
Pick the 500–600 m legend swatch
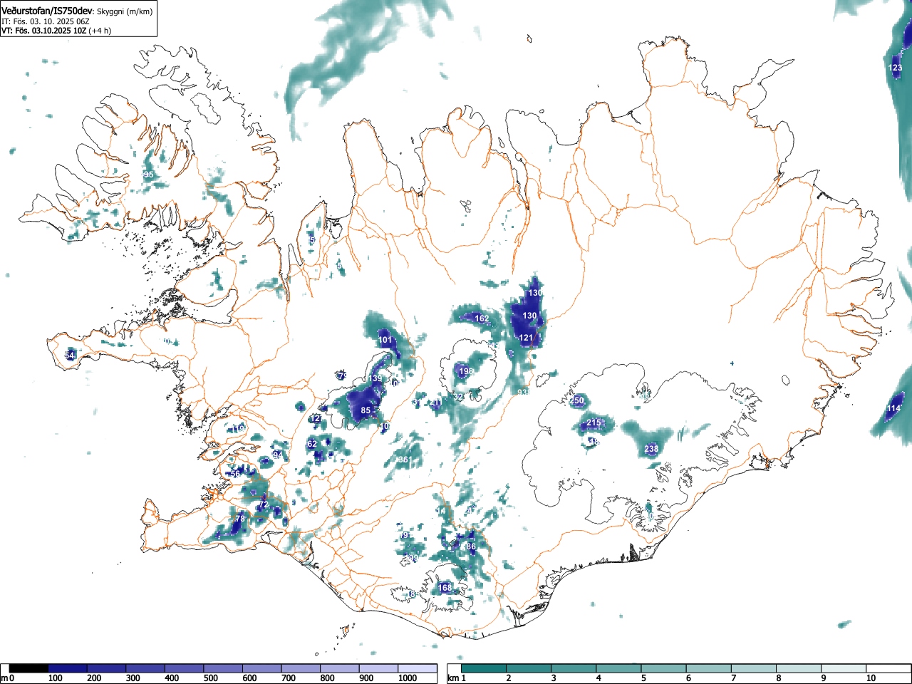tap(223, 668)
